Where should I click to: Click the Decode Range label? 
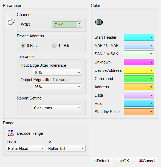point(30,133)
